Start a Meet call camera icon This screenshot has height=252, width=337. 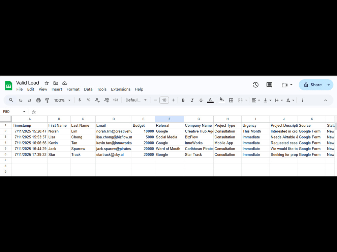point(284,85)
